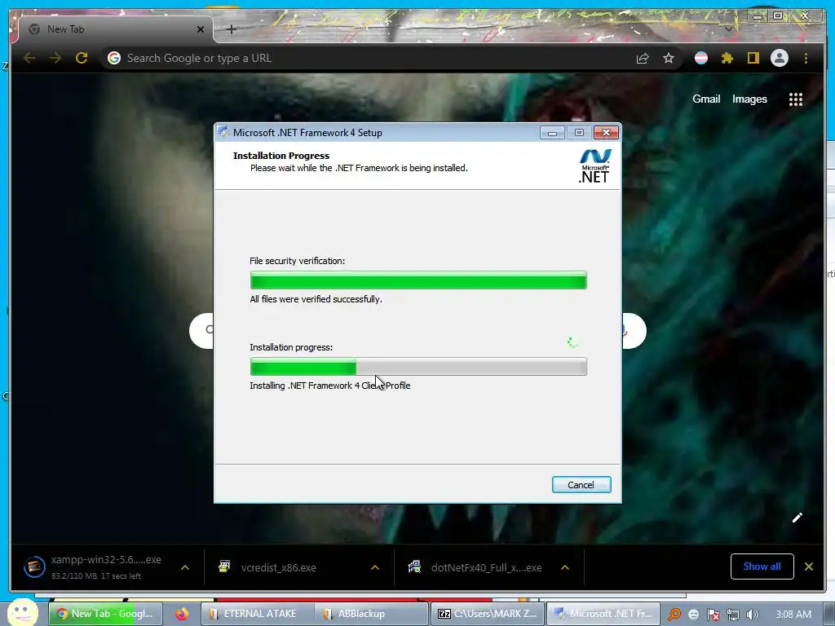Viewport: 835px width, 626px height.
Task: Click the File security verification progress bar
Action: click(418, 280)
